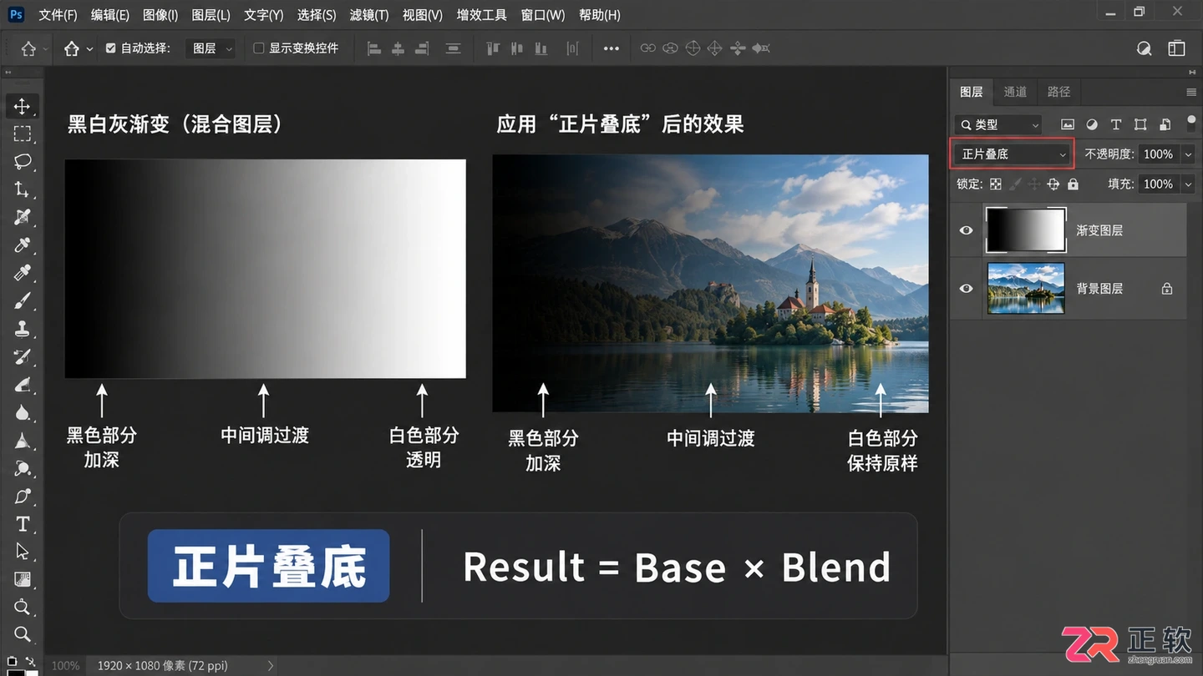This screenshot has width=1203, height=676.
Task: Hide the 背景图层 layer via eye icon
Action: tap(967, 288)
